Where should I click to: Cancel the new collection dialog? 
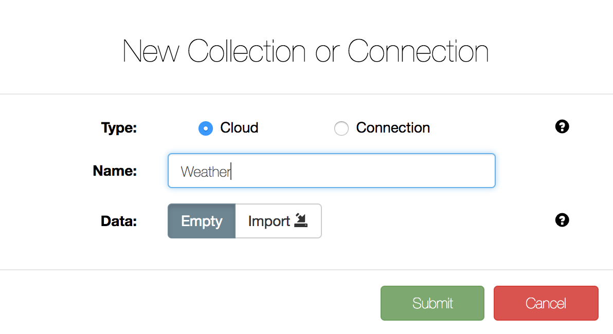click(546, 303)
